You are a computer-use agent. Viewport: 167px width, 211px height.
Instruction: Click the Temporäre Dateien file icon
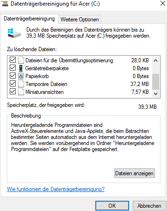click(x=21, y=84)
